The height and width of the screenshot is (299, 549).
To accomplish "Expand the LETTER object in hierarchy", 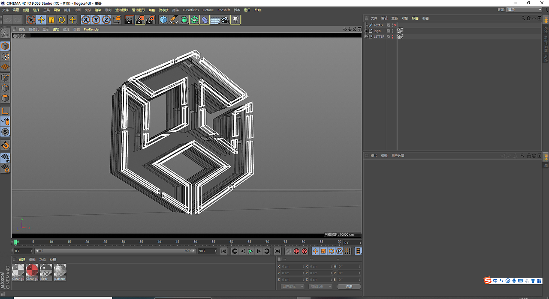I will pyautogui.click(x=366, y=37).
